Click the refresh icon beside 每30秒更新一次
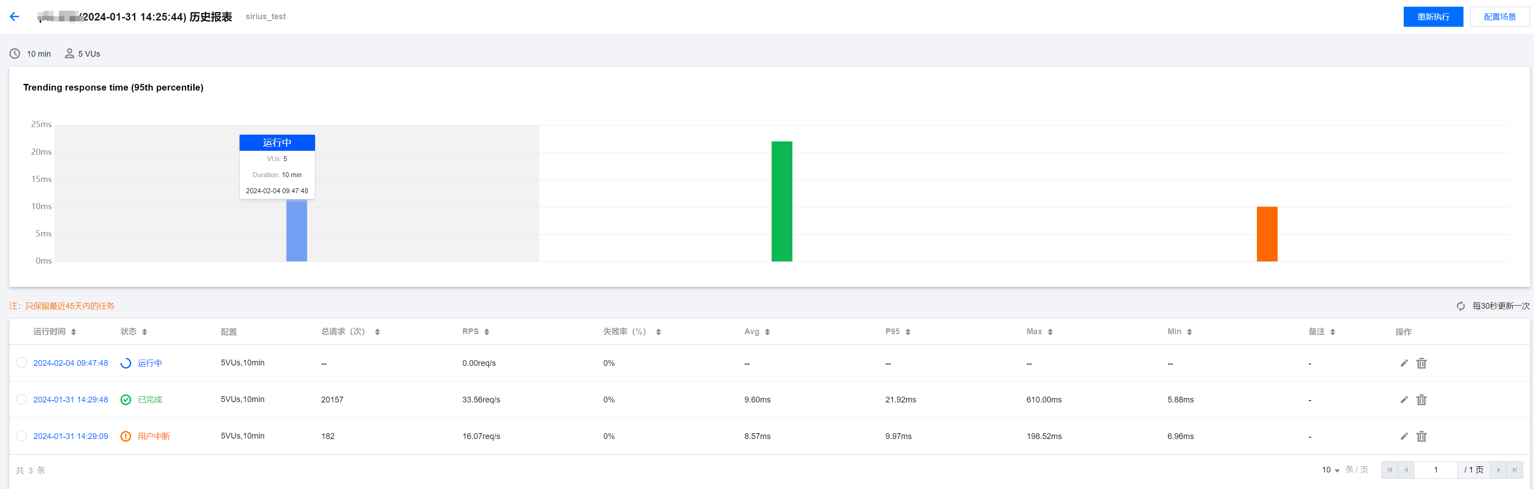1534x489 pixels. point(1460,306)
